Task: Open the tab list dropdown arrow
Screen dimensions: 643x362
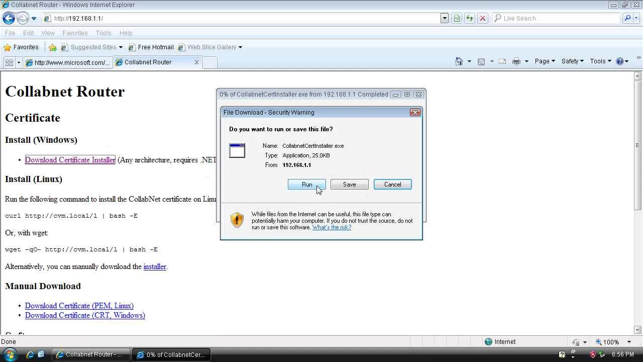Action: [x=19, y=62]
